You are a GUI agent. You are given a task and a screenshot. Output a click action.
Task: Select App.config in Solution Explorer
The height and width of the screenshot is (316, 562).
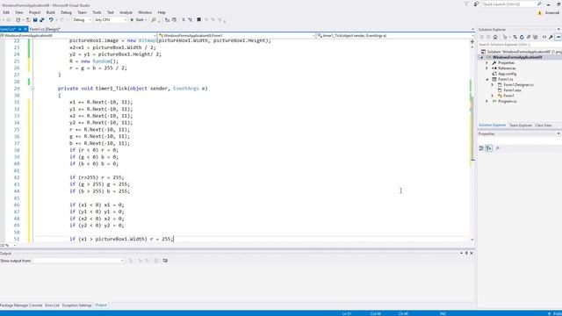point(507,74)
